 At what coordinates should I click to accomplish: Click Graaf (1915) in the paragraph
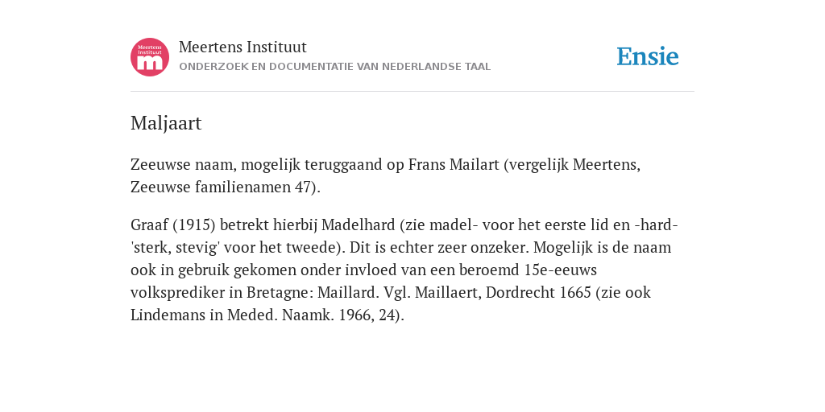[173, 225]
